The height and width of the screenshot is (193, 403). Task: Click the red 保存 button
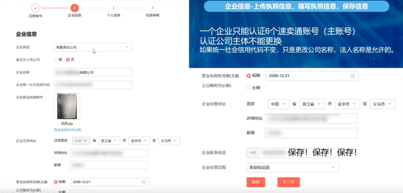point(256,182)
